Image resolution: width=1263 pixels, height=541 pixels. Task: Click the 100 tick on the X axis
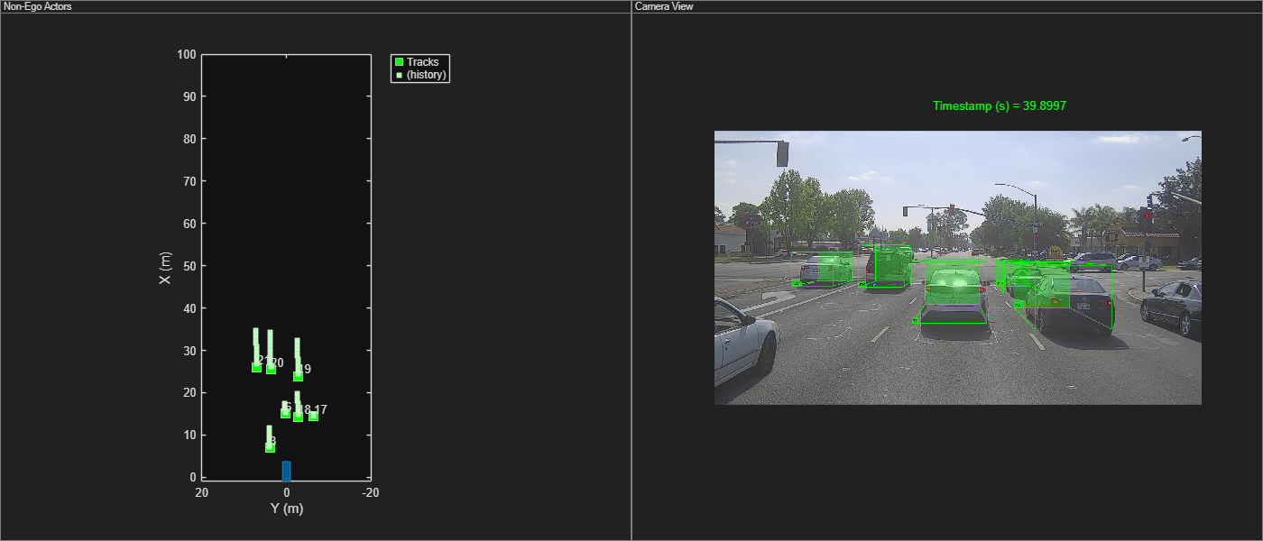(x=187, y=54)
